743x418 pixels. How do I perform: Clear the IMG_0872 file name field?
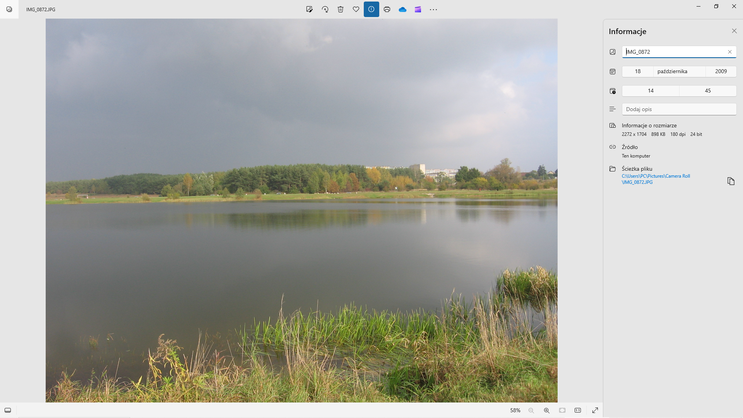pos(730,52)
